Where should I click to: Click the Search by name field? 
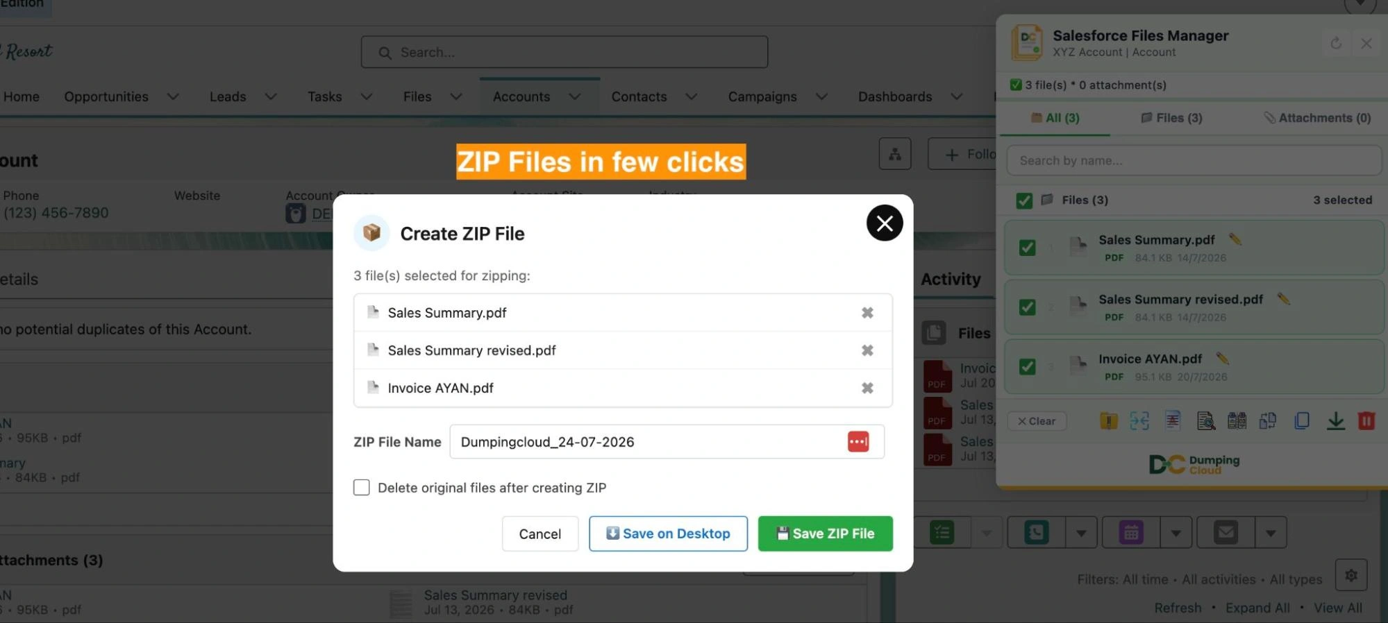[1194, 160]
